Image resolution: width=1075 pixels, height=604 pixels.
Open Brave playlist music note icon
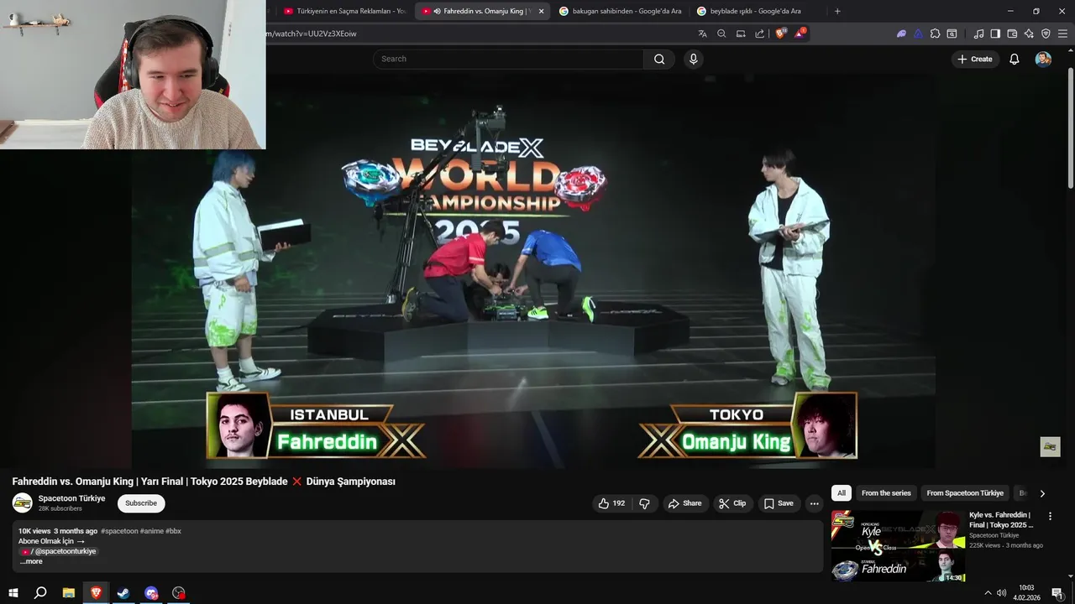pos(978,34)
